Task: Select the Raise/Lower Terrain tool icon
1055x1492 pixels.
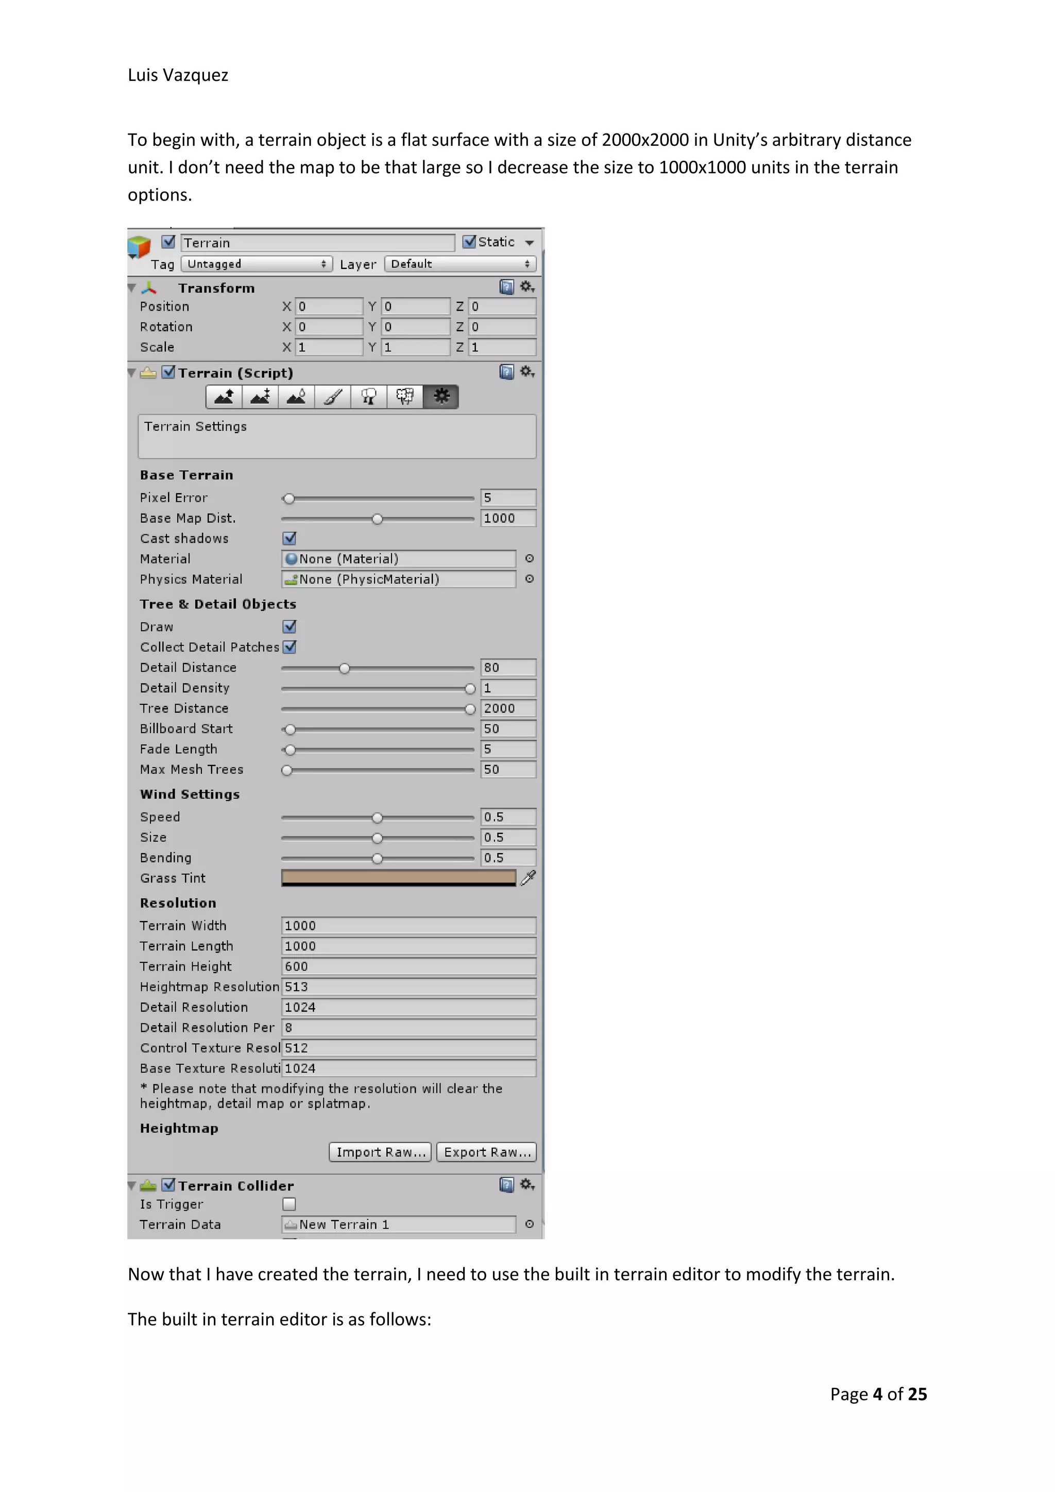Action: tap(224, 396)
